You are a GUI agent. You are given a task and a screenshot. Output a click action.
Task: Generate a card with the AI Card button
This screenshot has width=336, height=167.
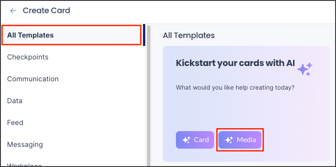(195, 140)
